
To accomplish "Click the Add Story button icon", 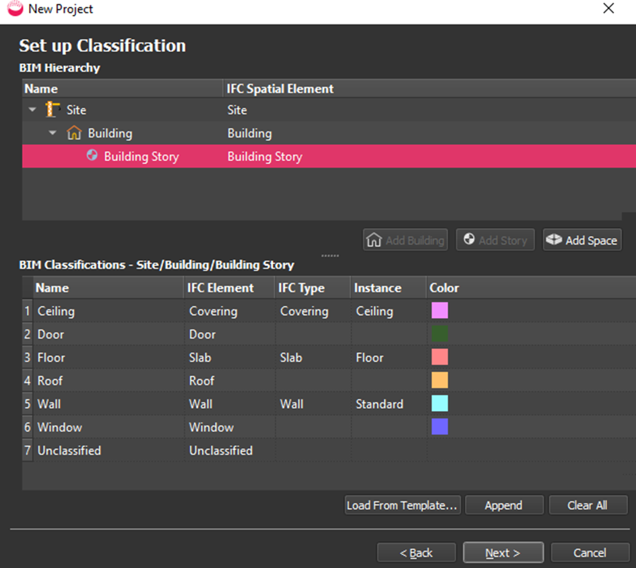I will tap(469, 241).
